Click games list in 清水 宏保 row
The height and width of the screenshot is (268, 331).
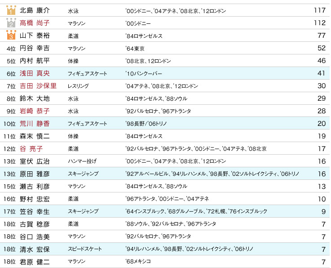(x=189, y=249)
